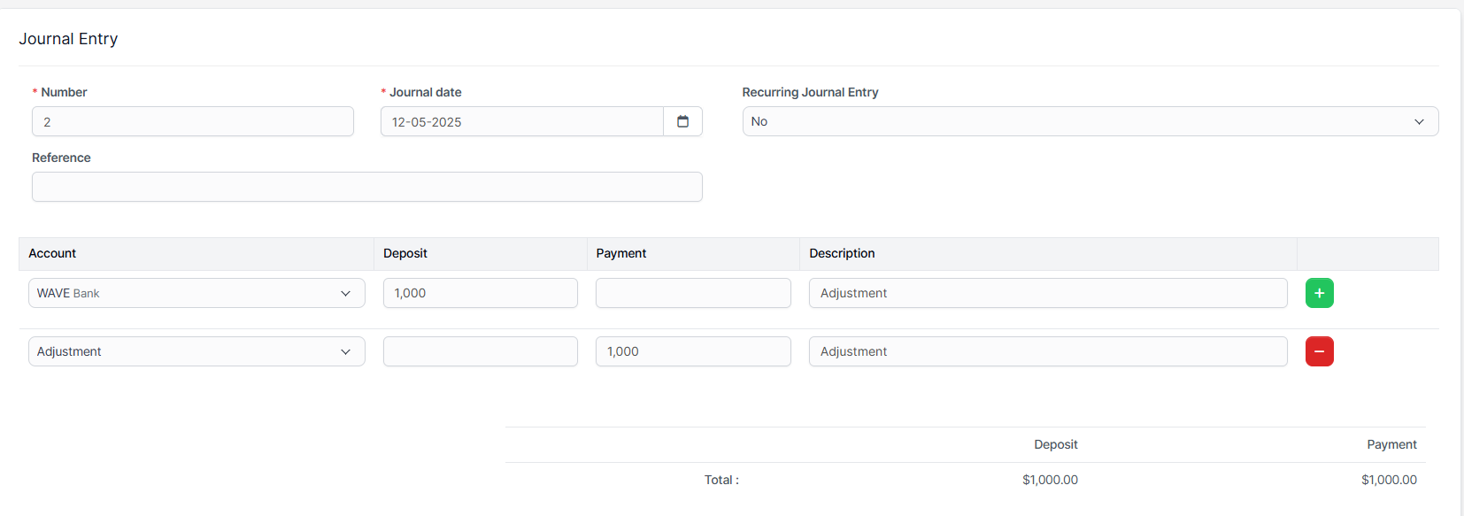Open the journal date calendar picker icon

(x=682, y=121)
